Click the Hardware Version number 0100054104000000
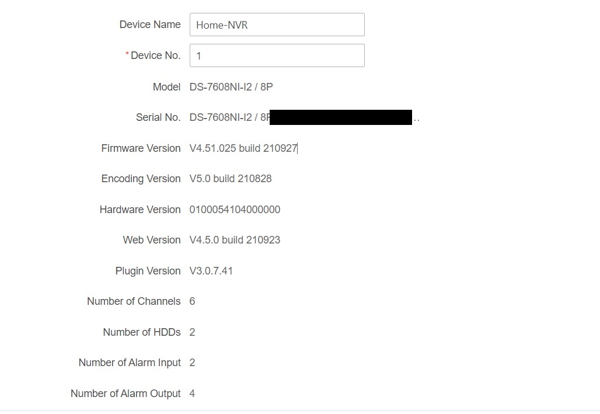Screen dimensions: 600x414 tap(235, 210)
